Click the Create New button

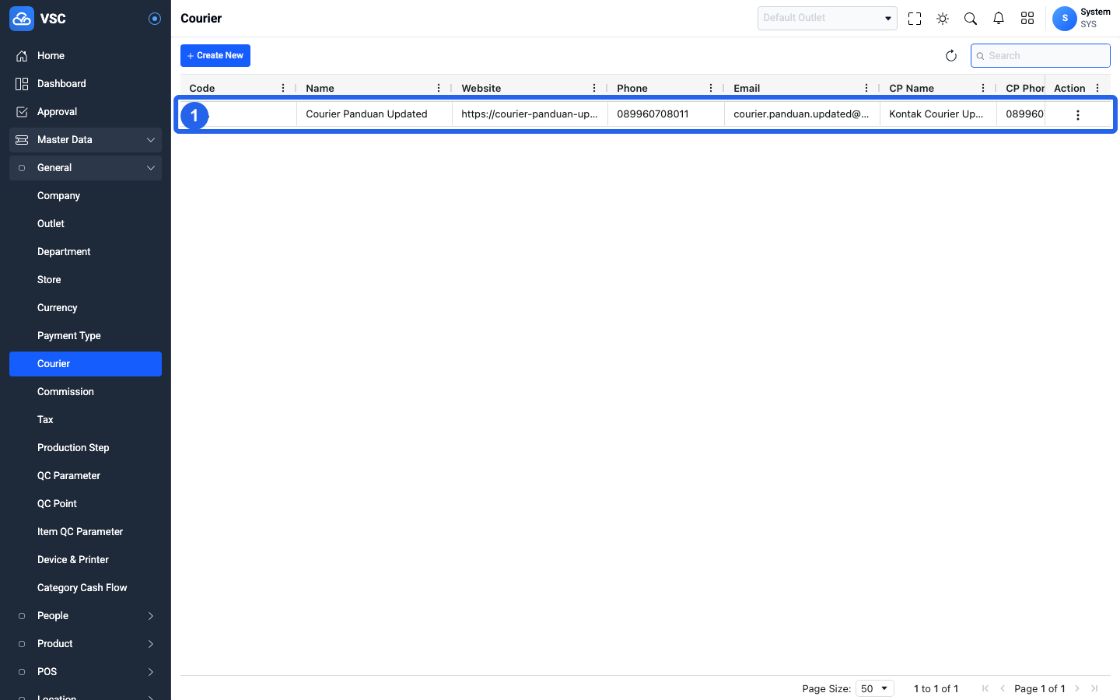click(215, 55)
